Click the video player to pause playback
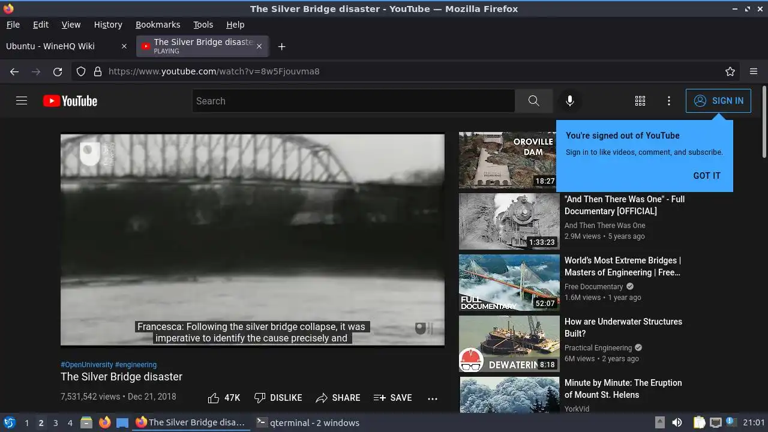 tap(253, 240)
